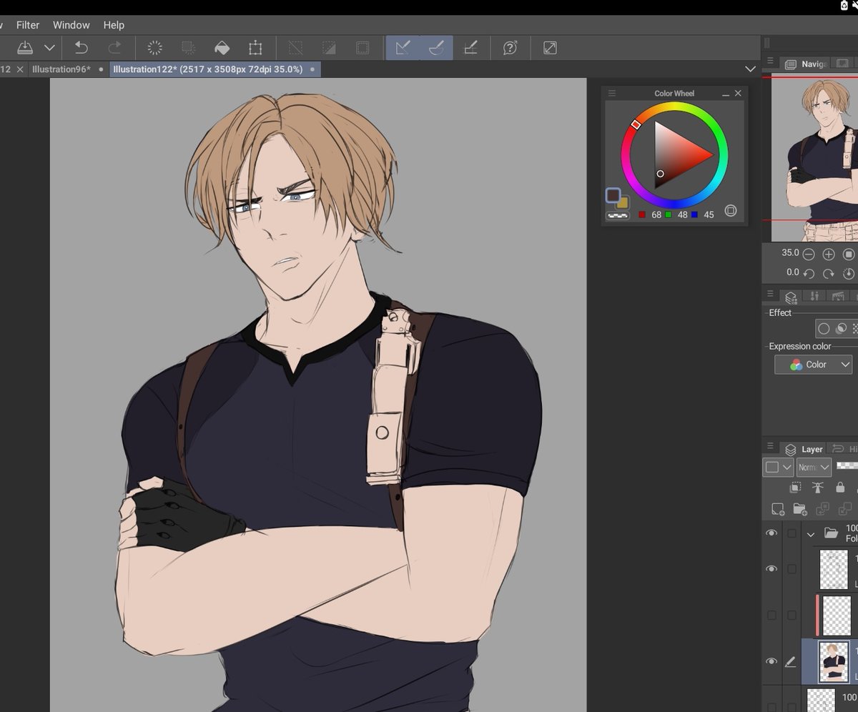858x712 pixels.
Task: Open the Clip Studio support icon
Action: 511,48
